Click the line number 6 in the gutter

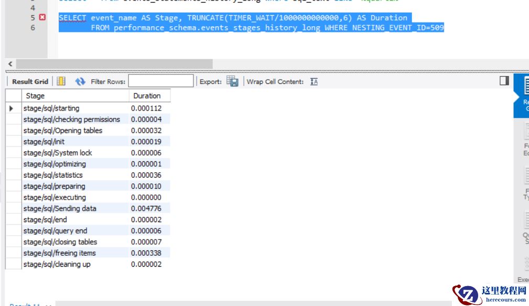point(33,28)
